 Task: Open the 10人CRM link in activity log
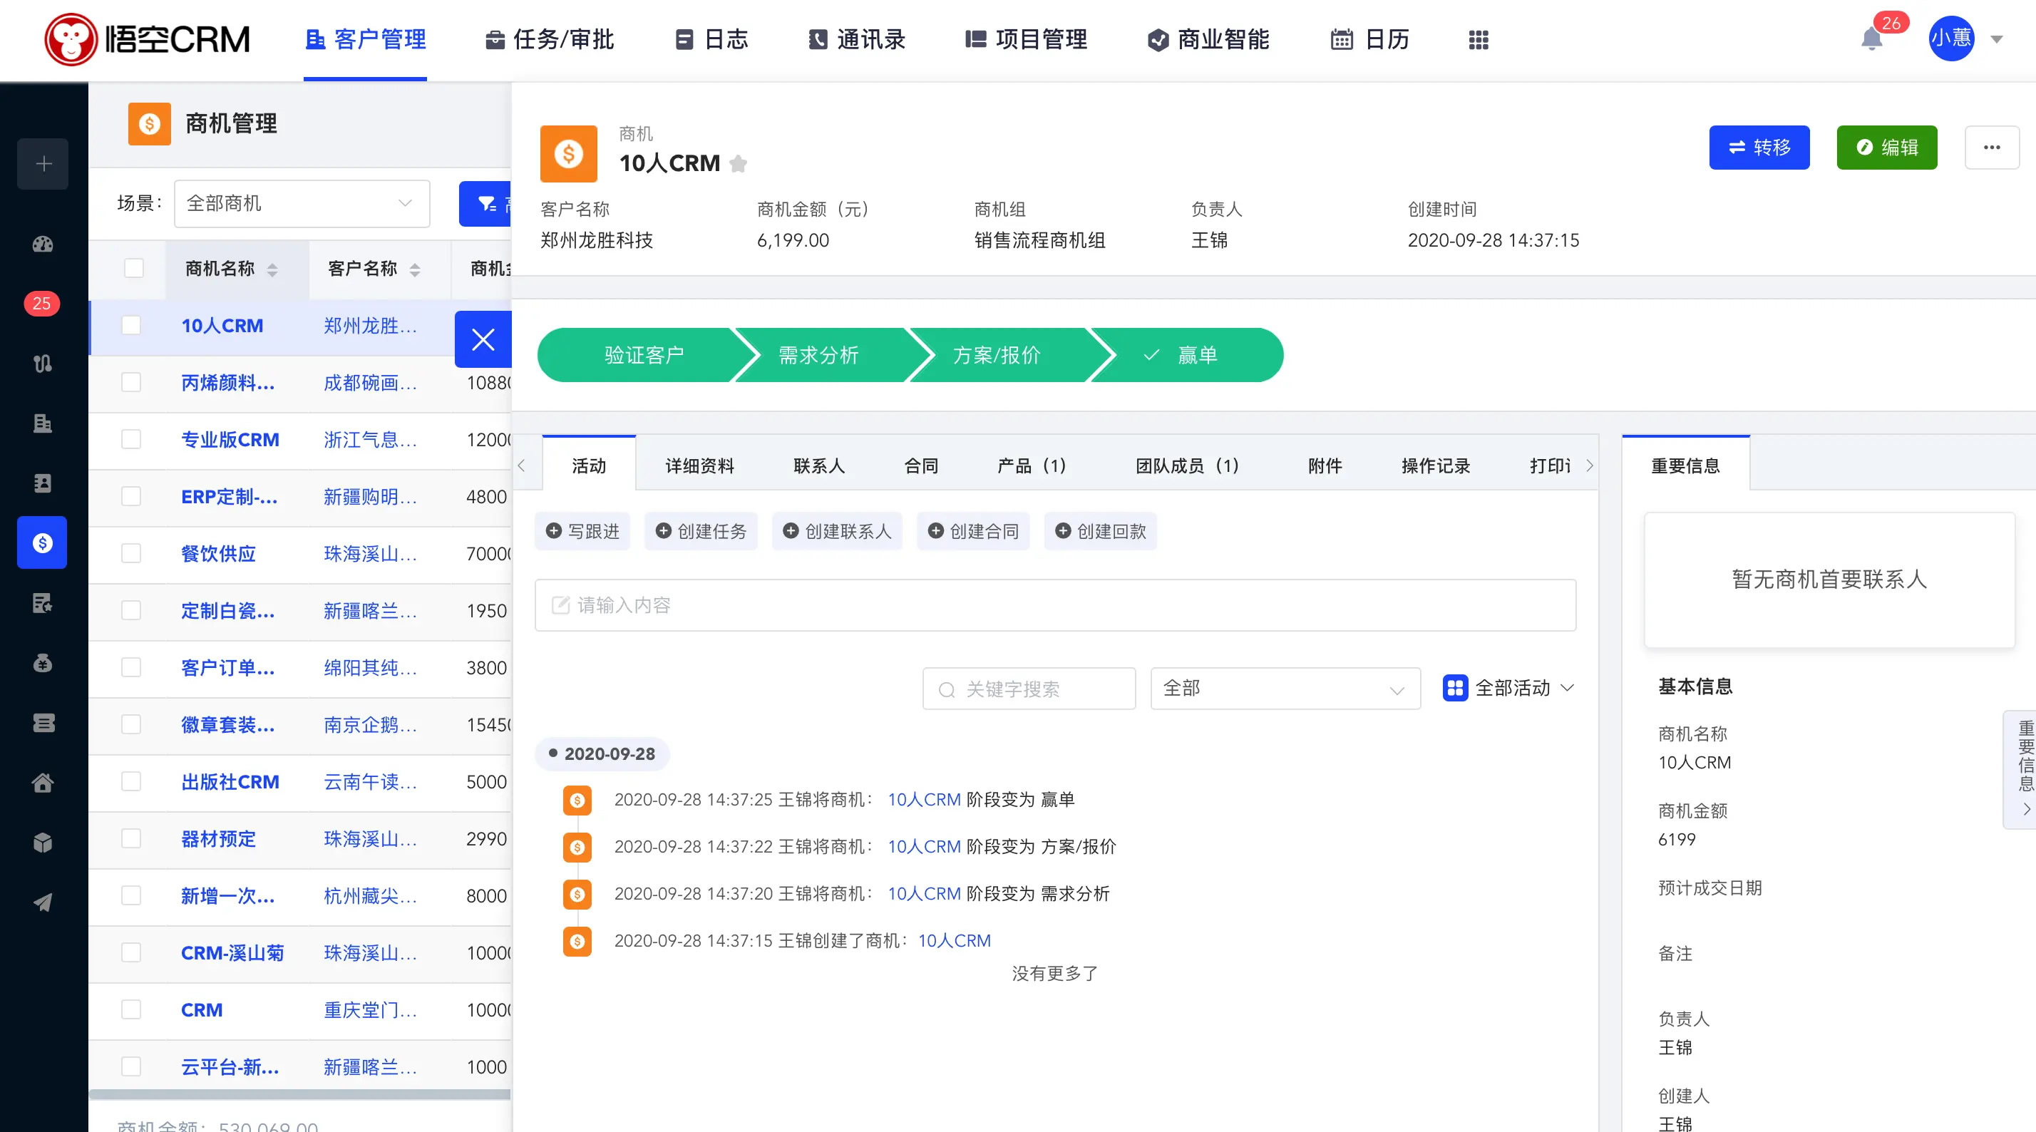coord(923,799)
